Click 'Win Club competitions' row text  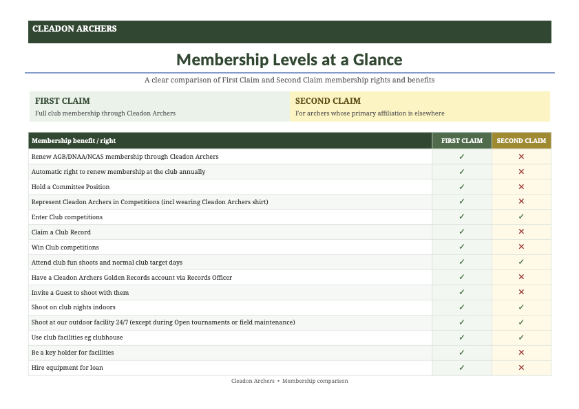coord(65,247)
